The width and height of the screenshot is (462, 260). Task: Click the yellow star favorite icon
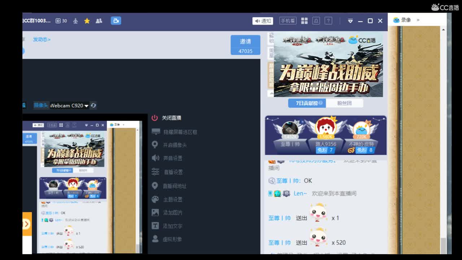(x=87, y=21)
